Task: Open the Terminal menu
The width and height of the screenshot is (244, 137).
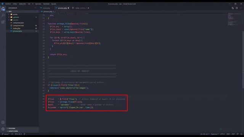Action: [46, 4]
